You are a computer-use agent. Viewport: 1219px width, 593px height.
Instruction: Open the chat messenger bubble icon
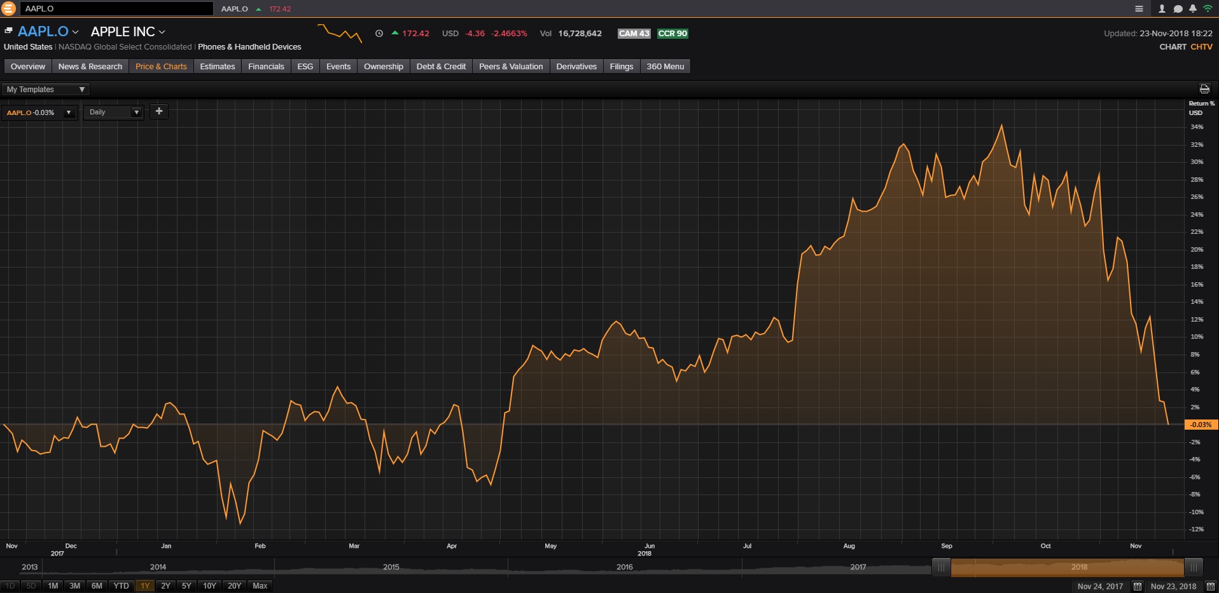[x=1178, y=9]
